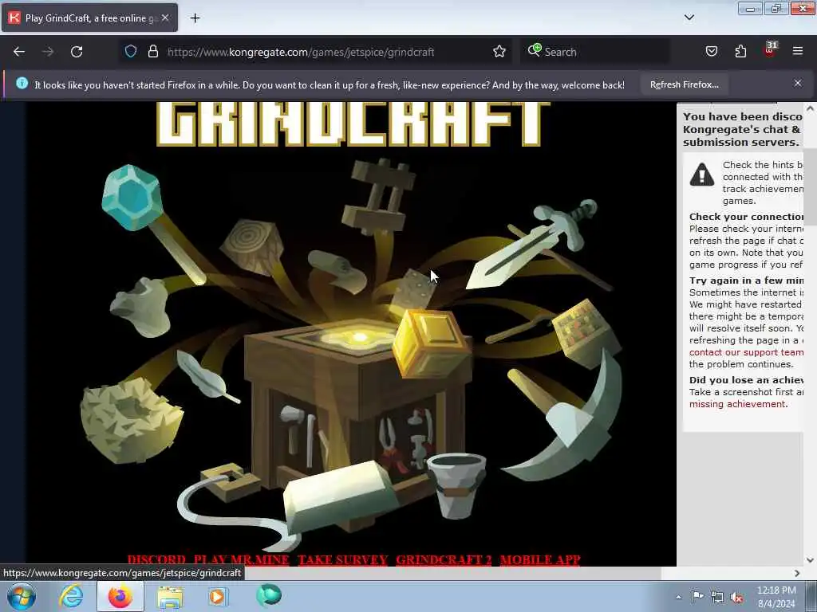Open the extension icon with the 31 badge

pos(770,50)
